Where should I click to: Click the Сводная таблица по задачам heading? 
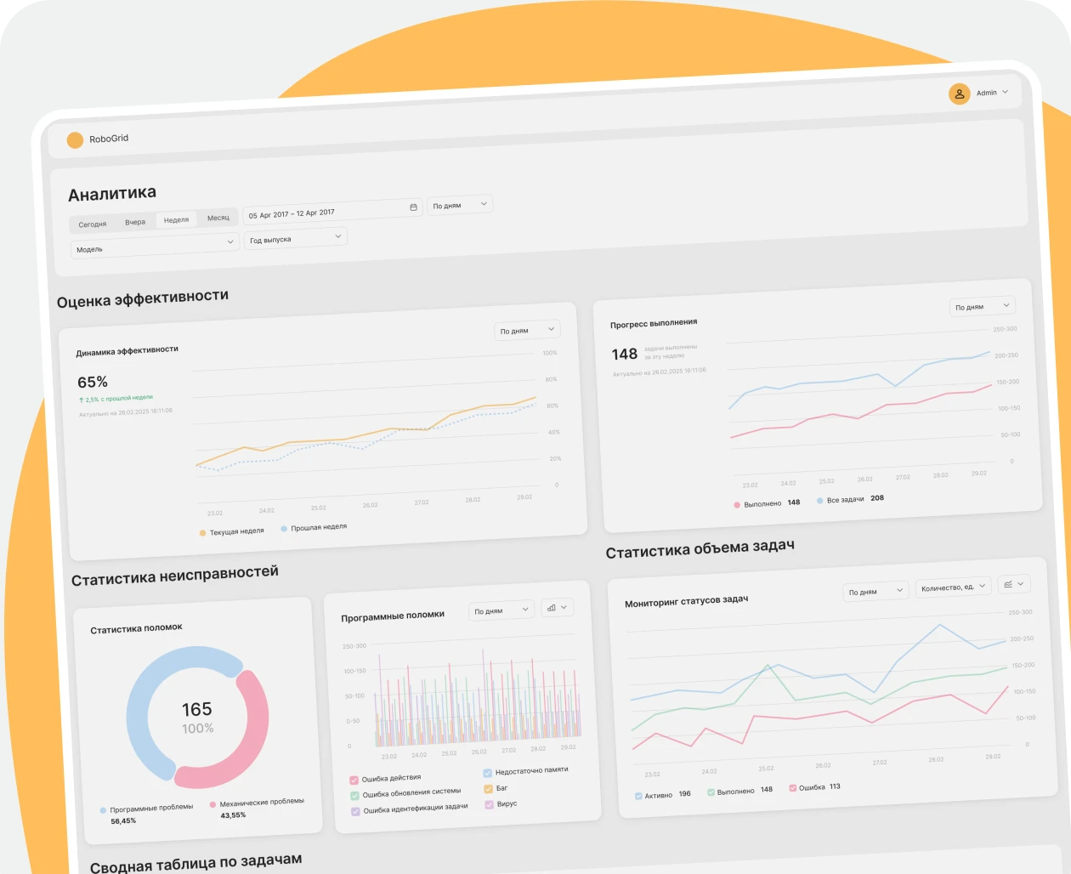pos(196,863)
